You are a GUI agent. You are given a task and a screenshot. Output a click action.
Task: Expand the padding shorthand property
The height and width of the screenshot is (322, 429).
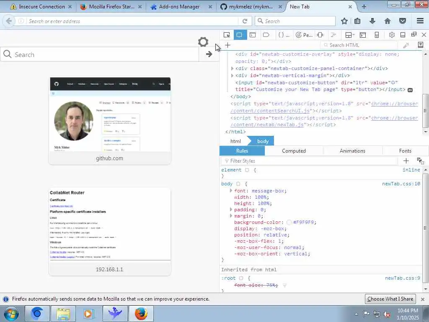231,210
